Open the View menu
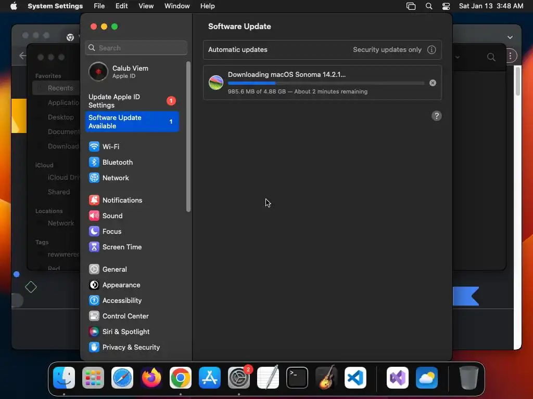Screen dimensions: 533x399 point(146,6)
